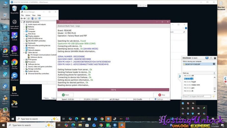Click Scan for hardware changes monitor icon
227x128 pixels.
click(x=39, y=18)
